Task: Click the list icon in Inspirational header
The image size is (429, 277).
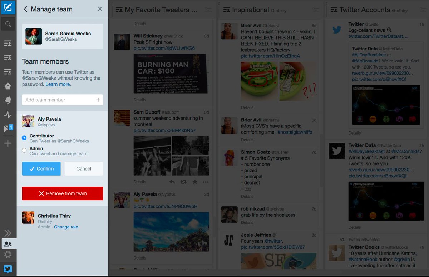Action: tap(226, 10)
